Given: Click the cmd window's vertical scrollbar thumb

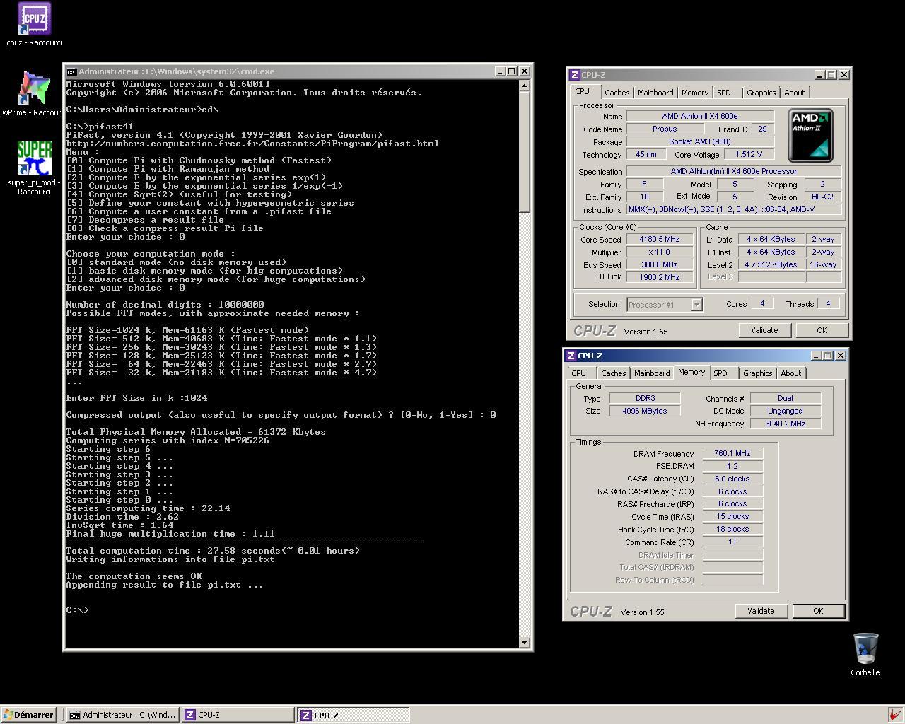Looking at the screenshot, I should (525, 151).
